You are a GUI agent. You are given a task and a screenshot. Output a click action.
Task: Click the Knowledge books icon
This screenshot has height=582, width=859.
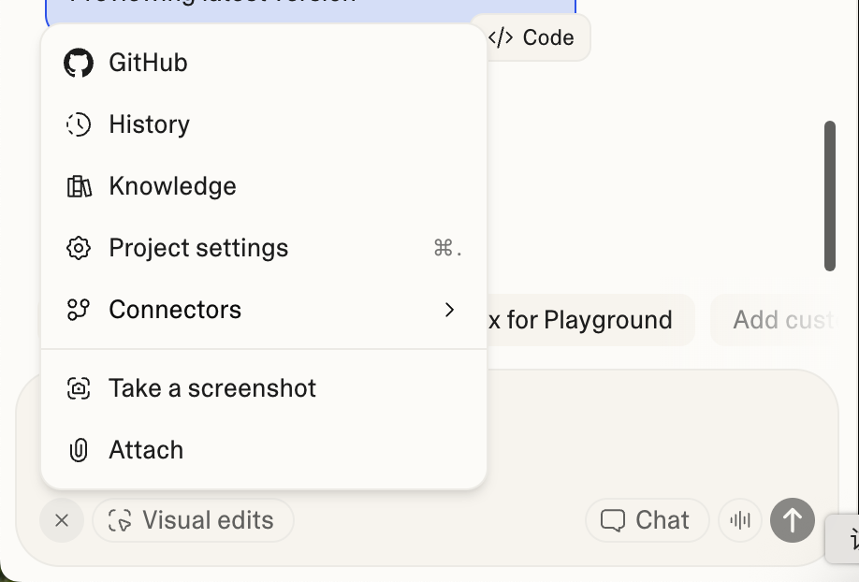79,186
